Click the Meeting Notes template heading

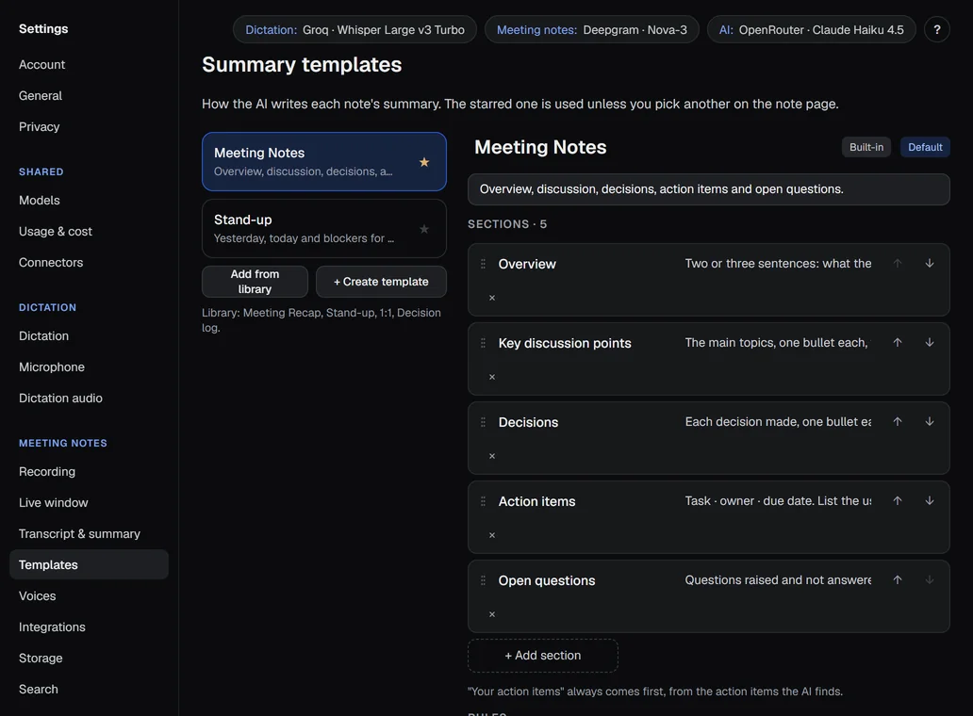pos(540,147)
